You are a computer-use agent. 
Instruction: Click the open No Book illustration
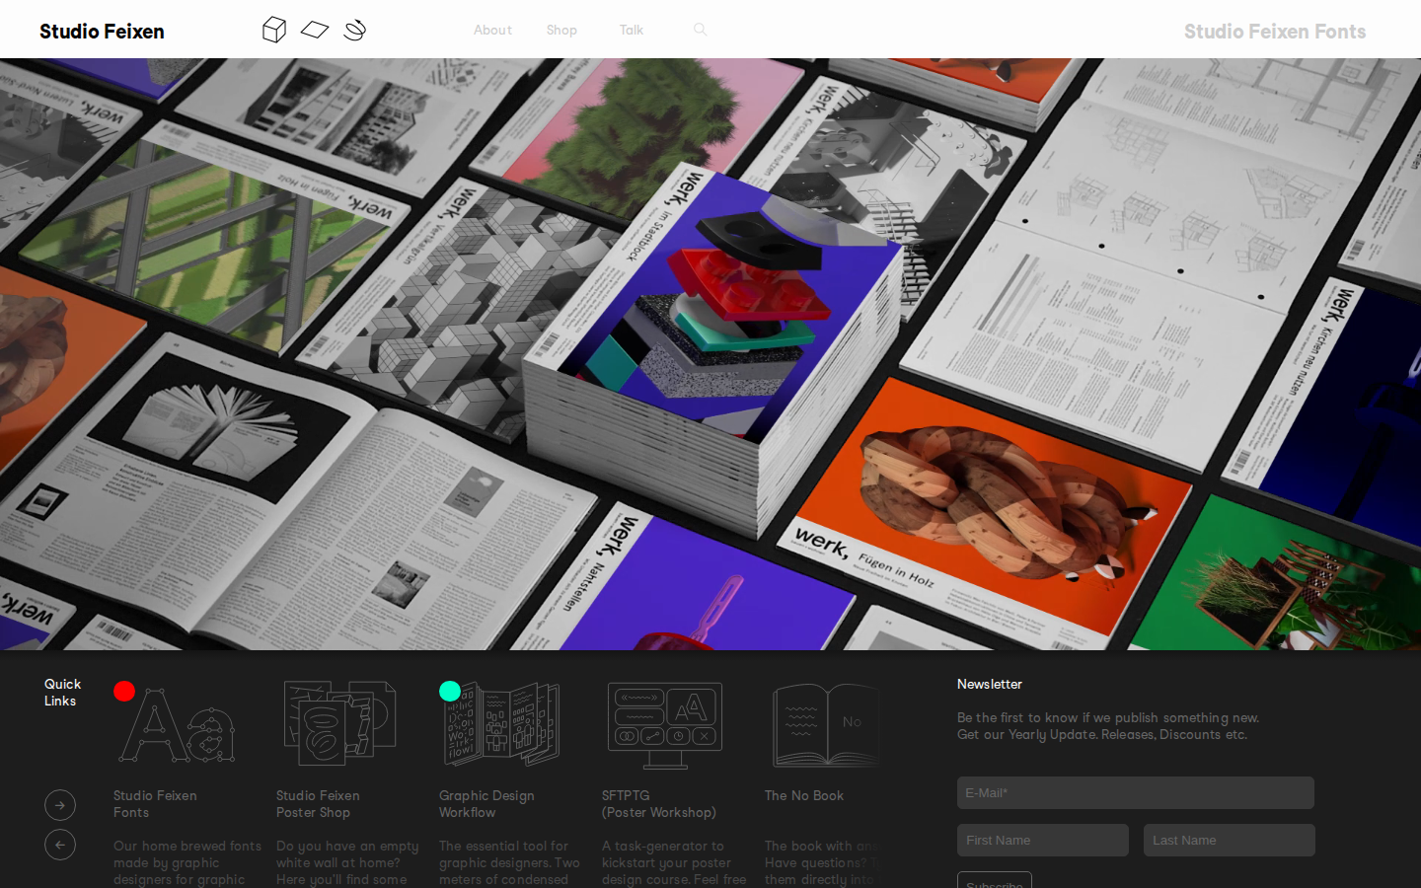(825, 725)
